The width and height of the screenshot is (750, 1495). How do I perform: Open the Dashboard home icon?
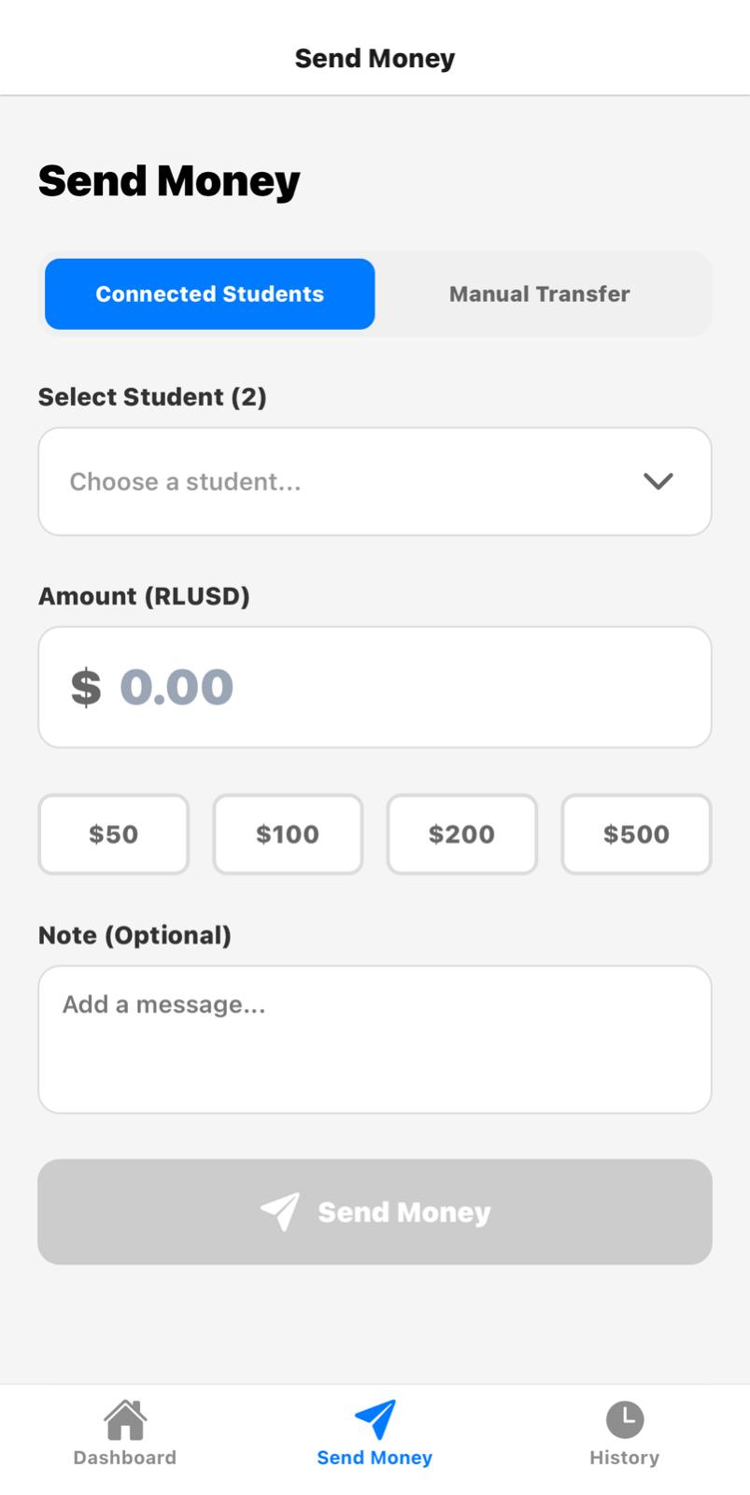(x=125, y=1419)
